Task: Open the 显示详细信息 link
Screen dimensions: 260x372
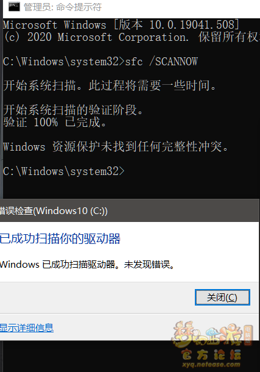Action: pos(27,327)
